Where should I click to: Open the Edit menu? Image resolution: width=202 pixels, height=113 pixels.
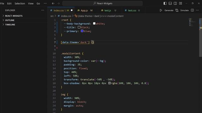click(9, 3)
